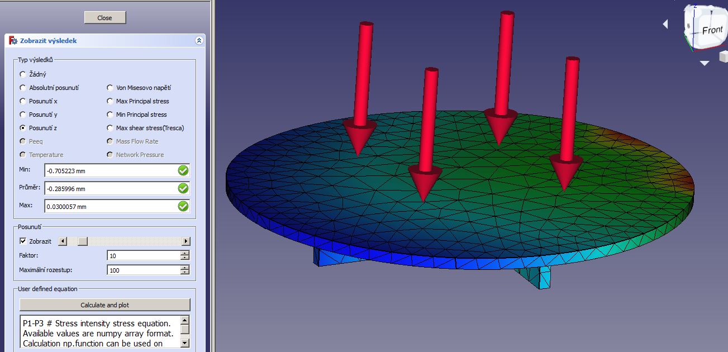Choose the Absolutní posunutí radio option
728x352 pixels.
(x=23, y=88)
